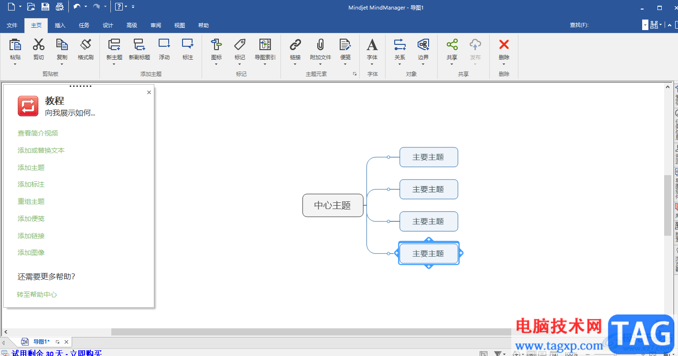Click the save floppy disk icon
Viewport: 678px width, 356px height.
point(45,7)
